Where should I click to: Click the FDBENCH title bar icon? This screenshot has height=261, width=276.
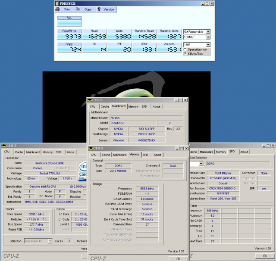tap(57, 3)
